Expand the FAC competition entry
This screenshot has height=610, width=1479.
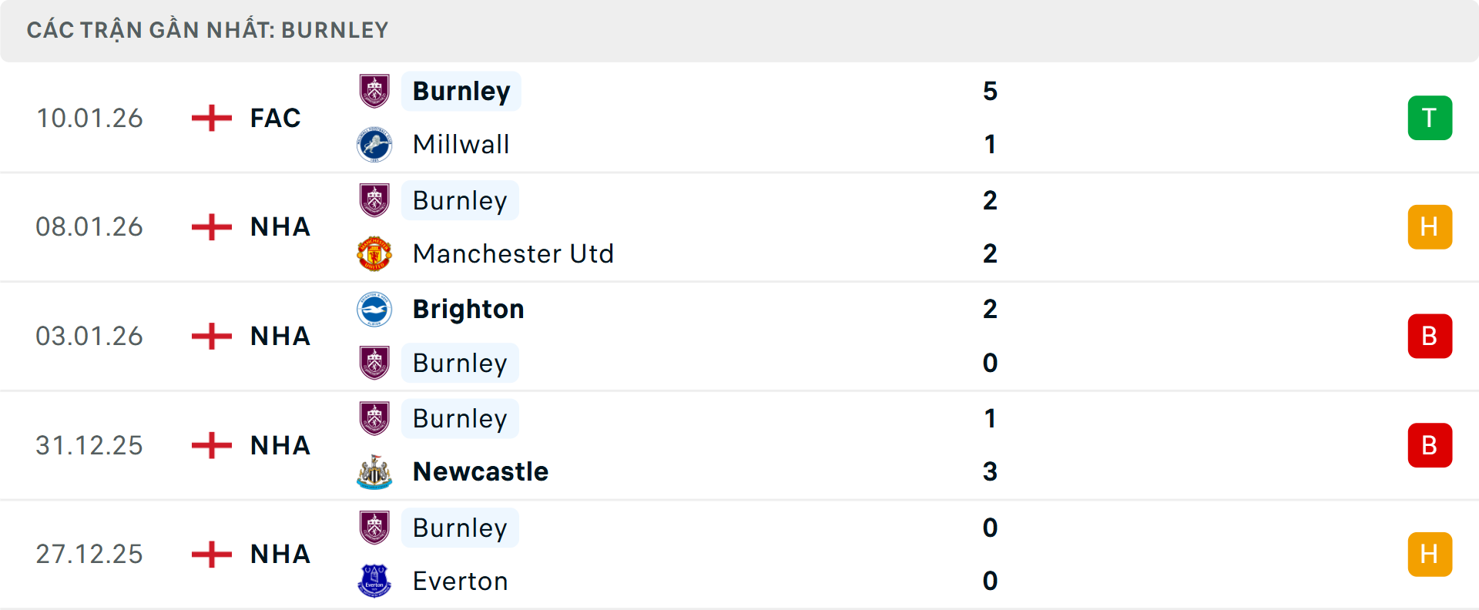pos(275,118)
